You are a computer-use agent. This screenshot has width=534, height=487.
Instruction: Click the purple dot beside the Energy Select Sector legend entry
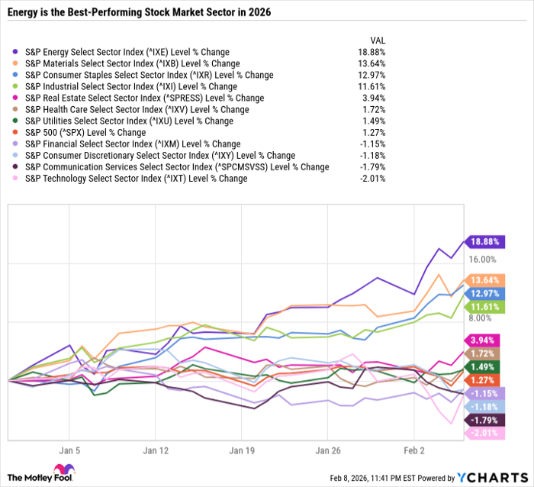[17, 52]
